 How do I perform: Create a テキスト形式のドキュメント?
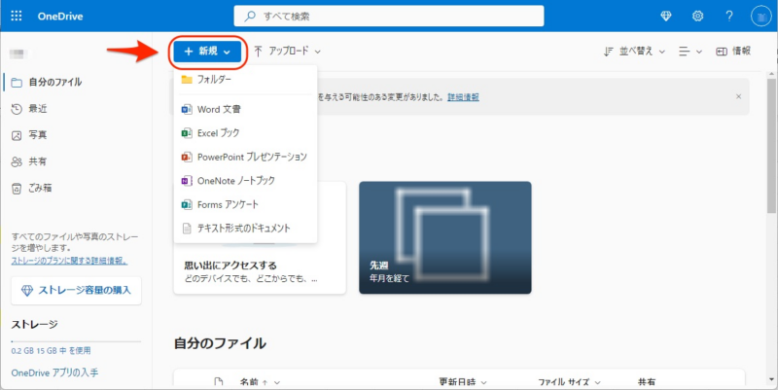[x=245, y=229]
